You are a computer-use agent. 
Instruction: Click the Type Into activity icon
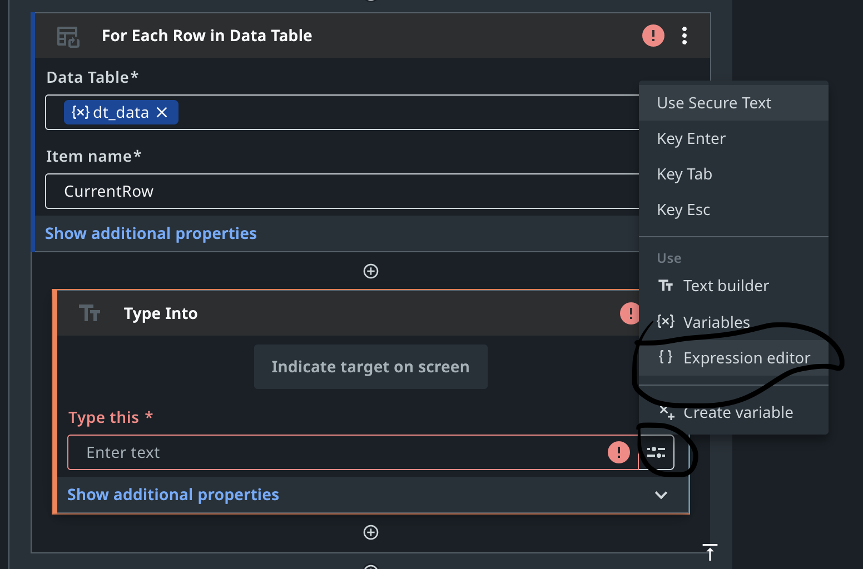[x=90, y=313]
